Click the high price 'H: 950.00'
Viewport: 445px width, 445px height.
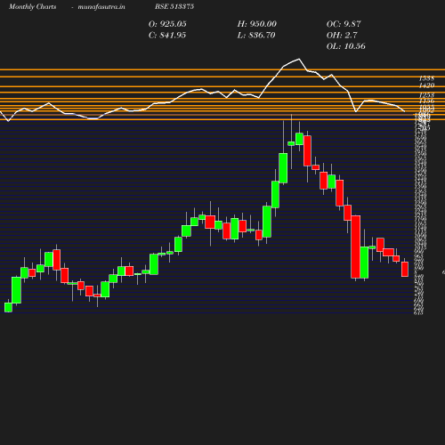[257, 24]
